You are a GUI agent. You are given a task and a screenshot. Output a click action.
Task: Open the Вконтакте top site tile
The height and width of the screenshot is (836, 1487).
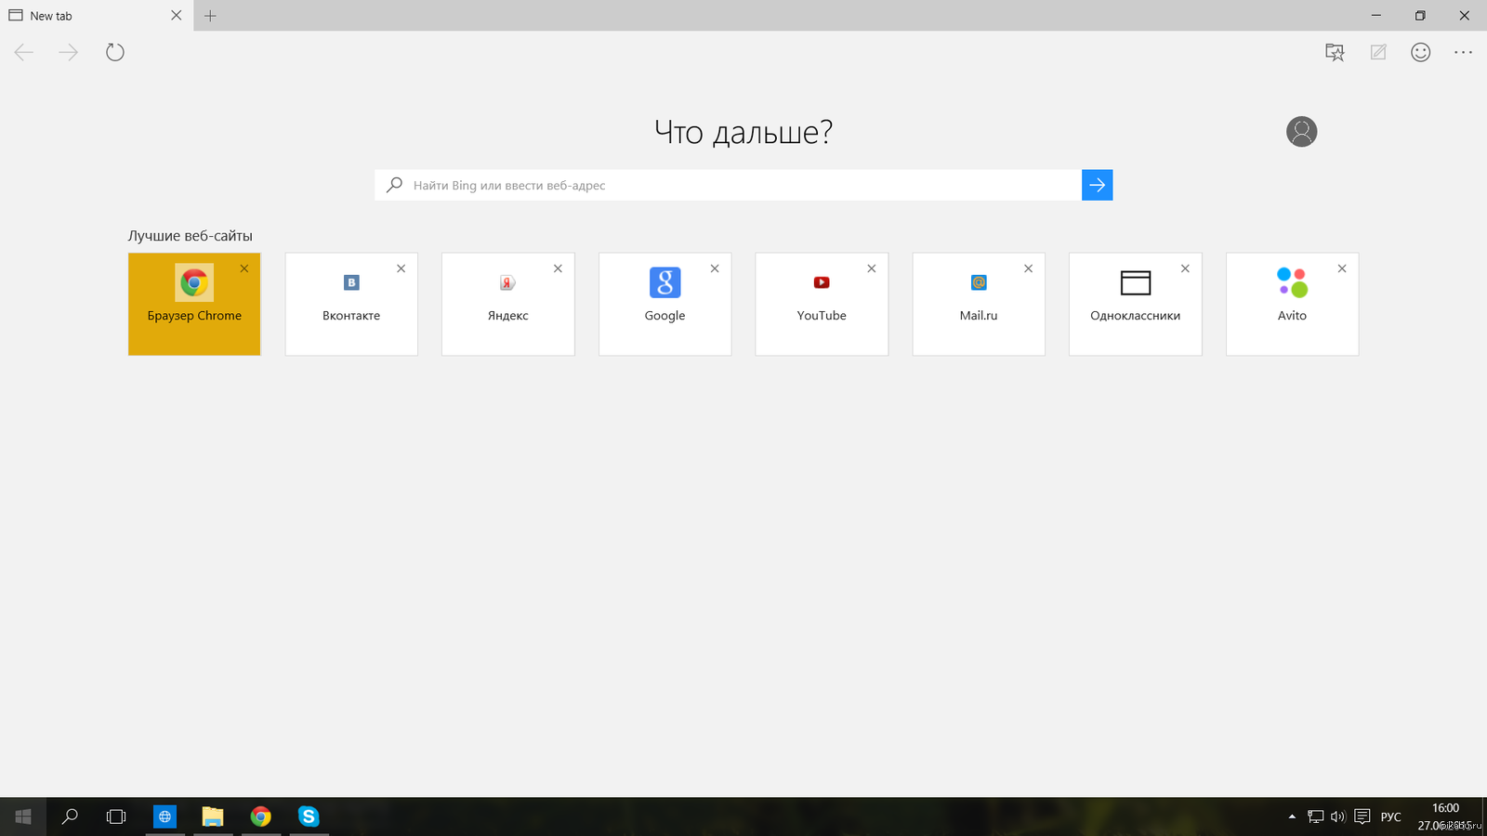(351, 304)
